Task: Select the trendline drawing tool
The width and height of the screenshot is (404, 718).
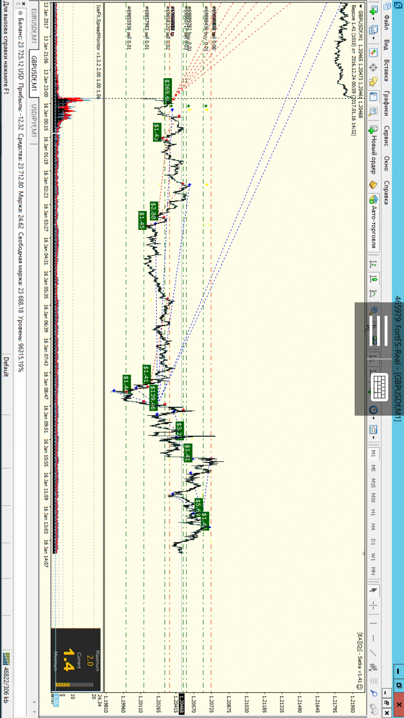Action: 373,653
